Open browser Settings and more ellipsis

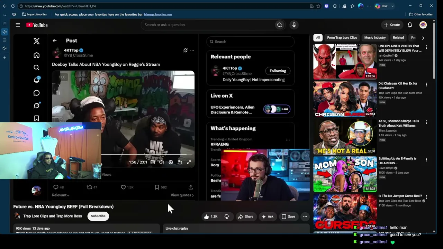tap(369, 6)
